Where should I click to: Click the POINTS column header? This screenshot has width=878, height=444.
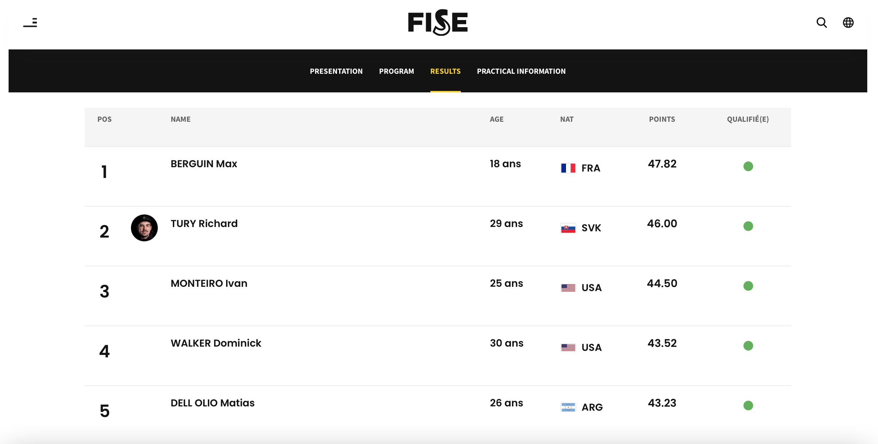coord(662,119)
